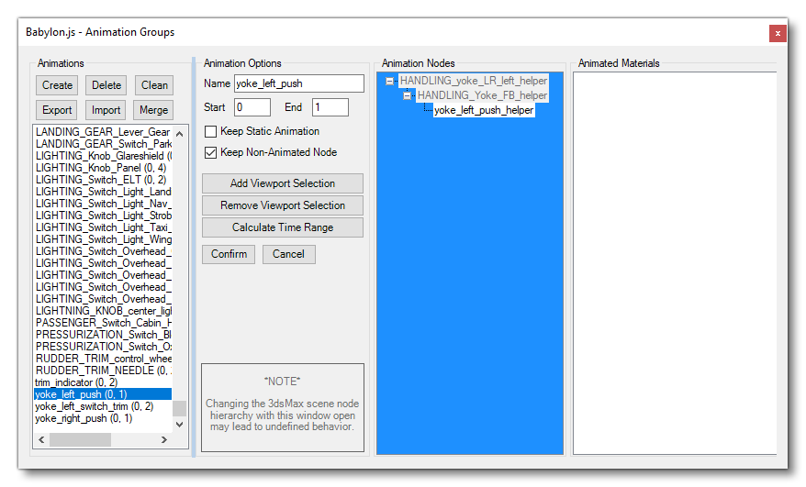Click the Start frame input field

(252, 108)
